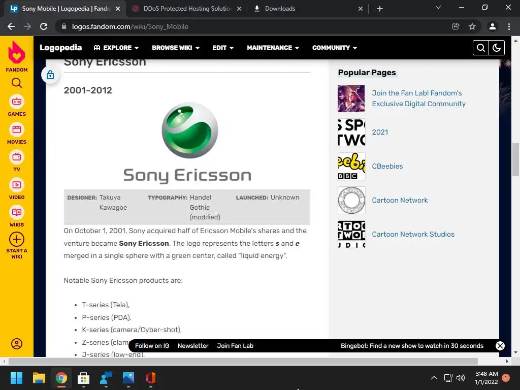Open the Fandom sidebar search icon
520x390 pixels.
pyautogui.click(x=17, y=83)
